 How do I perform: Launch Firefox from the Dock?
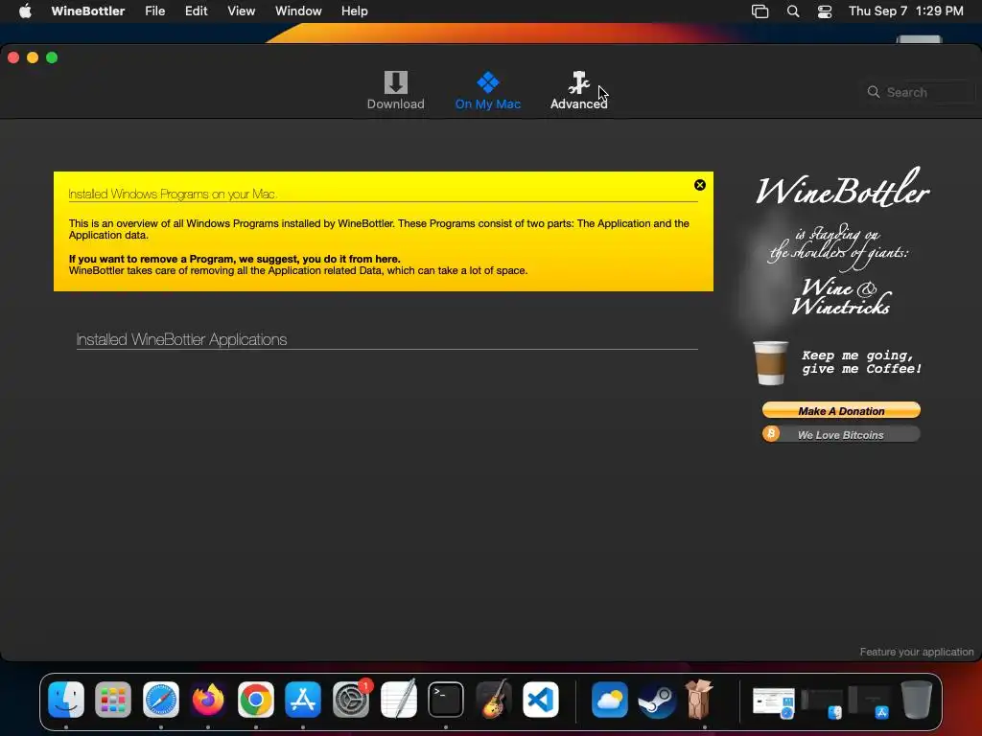click(208, 699)
